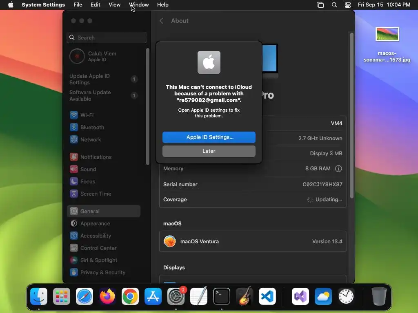Screen dimensions: 418x313
Task: Open Control Center in menu bar
Action: coord(348,5)
